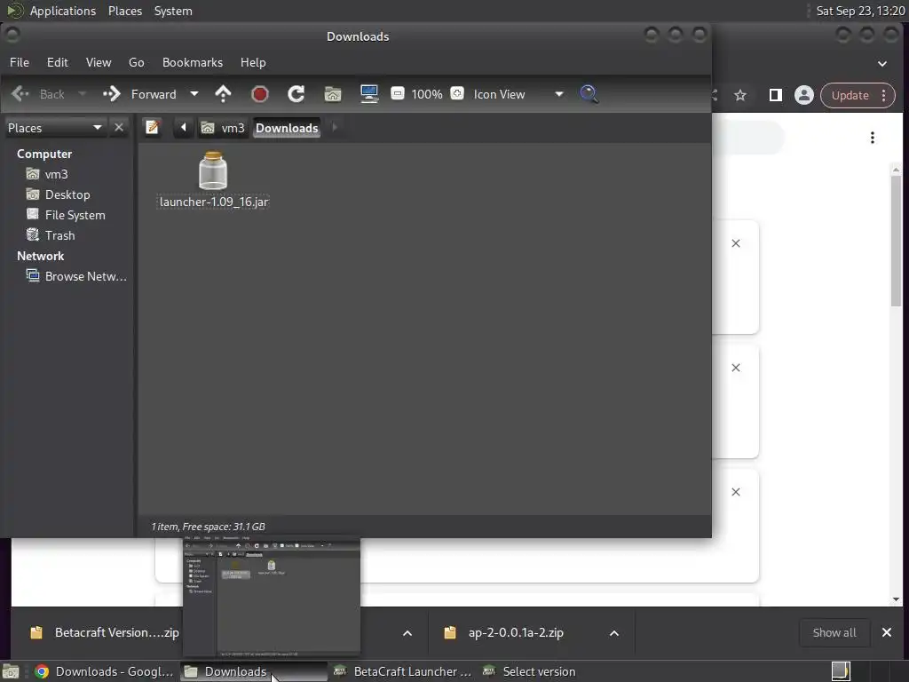909x682 pixels.
Task: Switch to Downloads - Google Chrome taskbar item
Action: [x=105, y=671]
